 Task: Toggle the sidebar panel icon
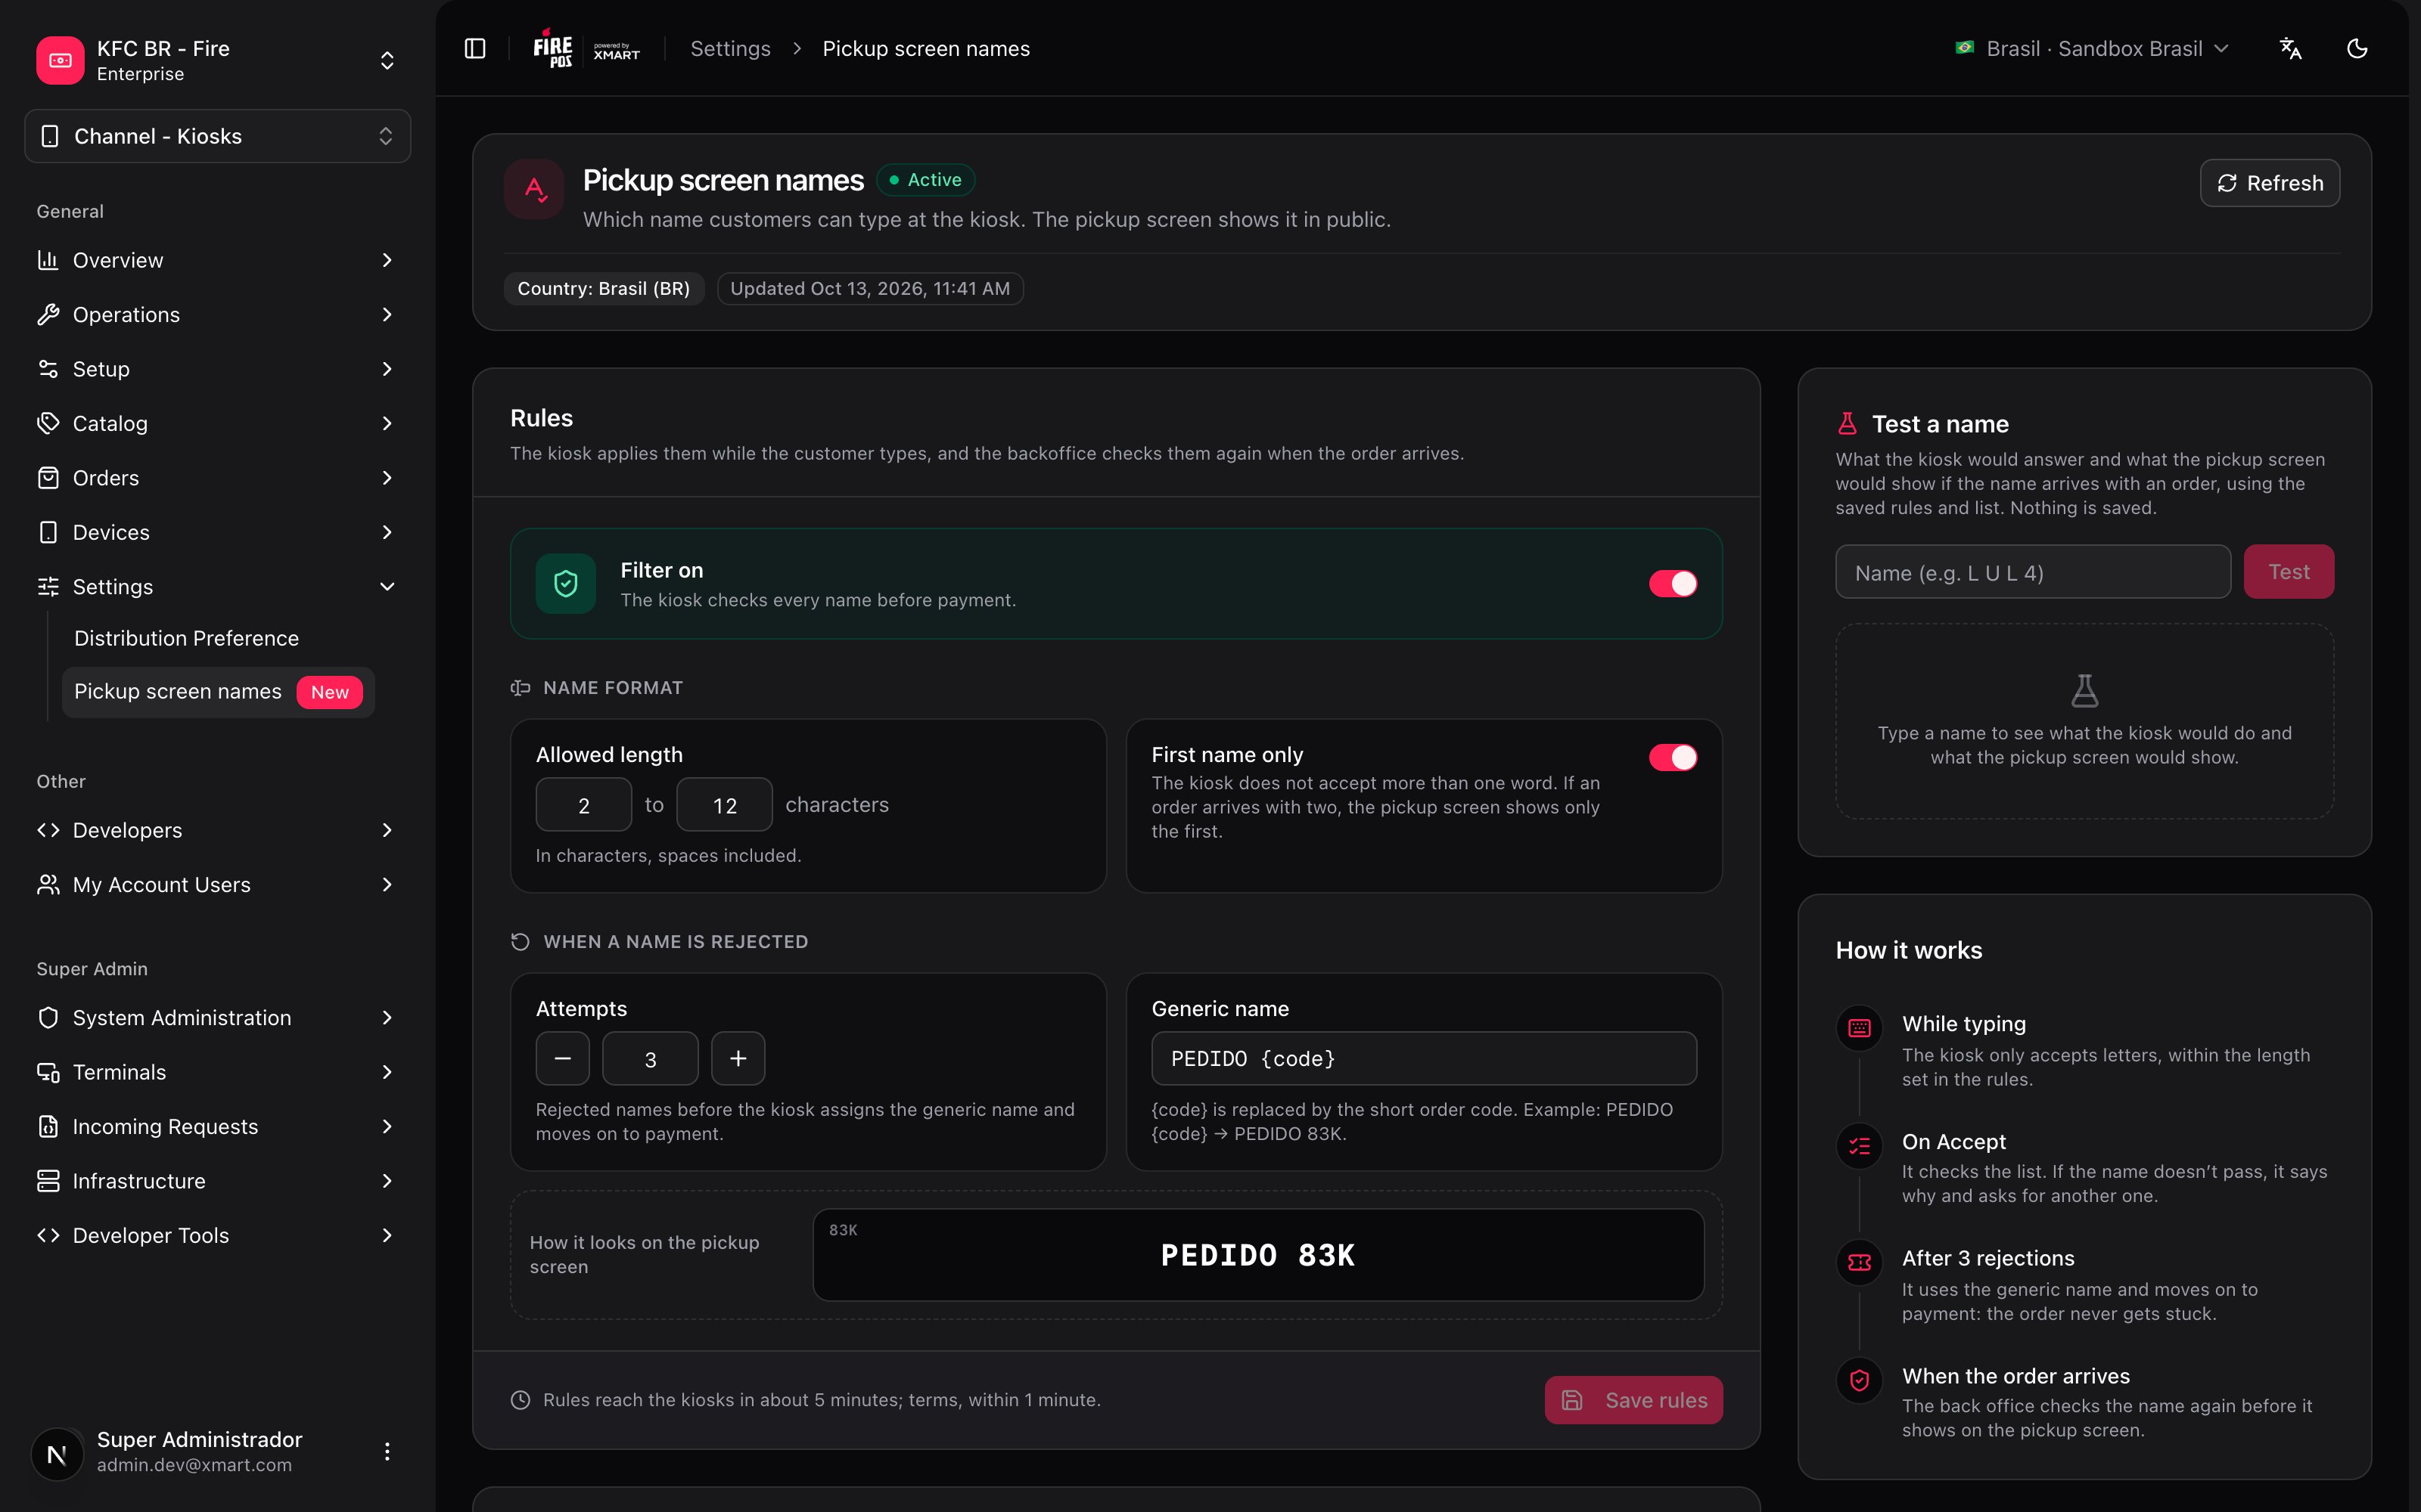pos(475,48)
